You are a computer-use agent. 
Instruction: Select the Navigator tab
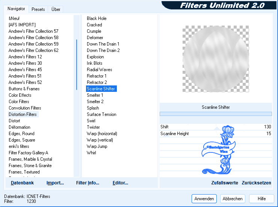click(16, 9)
